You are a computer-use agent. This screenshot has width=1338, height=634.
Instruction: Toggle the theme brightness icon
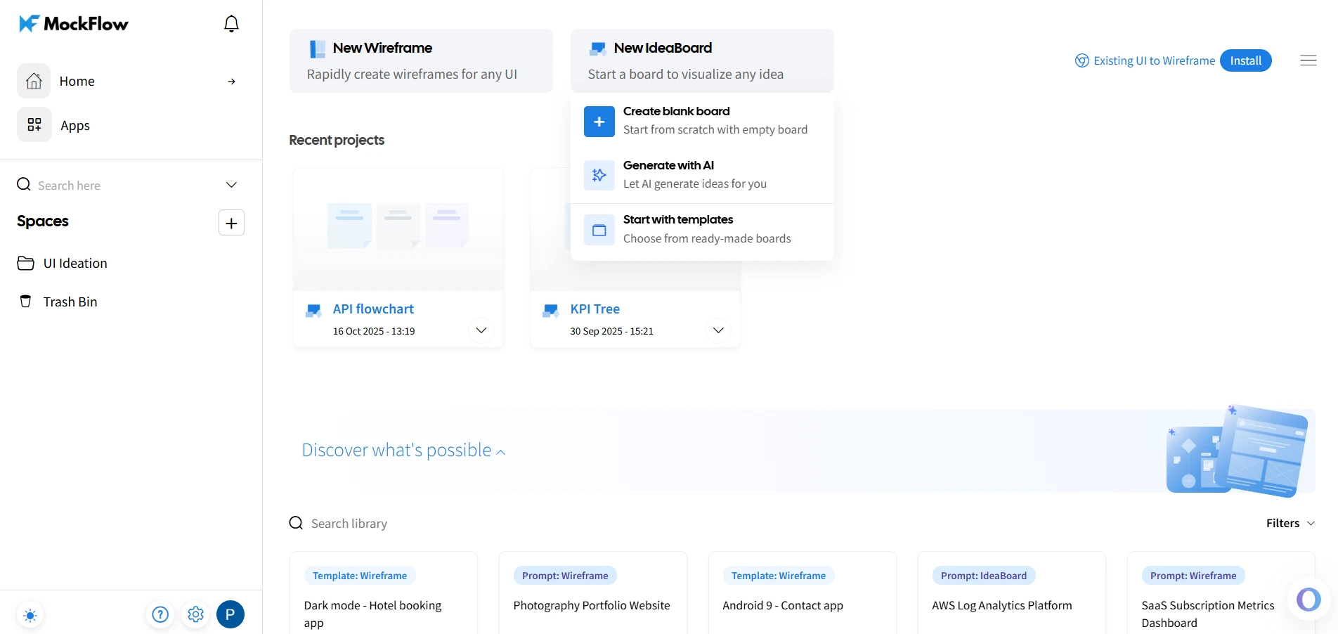pos(30,614)
